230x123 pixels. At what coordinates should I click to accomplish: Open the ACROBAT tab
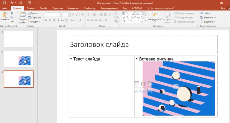pyautogui.click(x=137, y=8)
